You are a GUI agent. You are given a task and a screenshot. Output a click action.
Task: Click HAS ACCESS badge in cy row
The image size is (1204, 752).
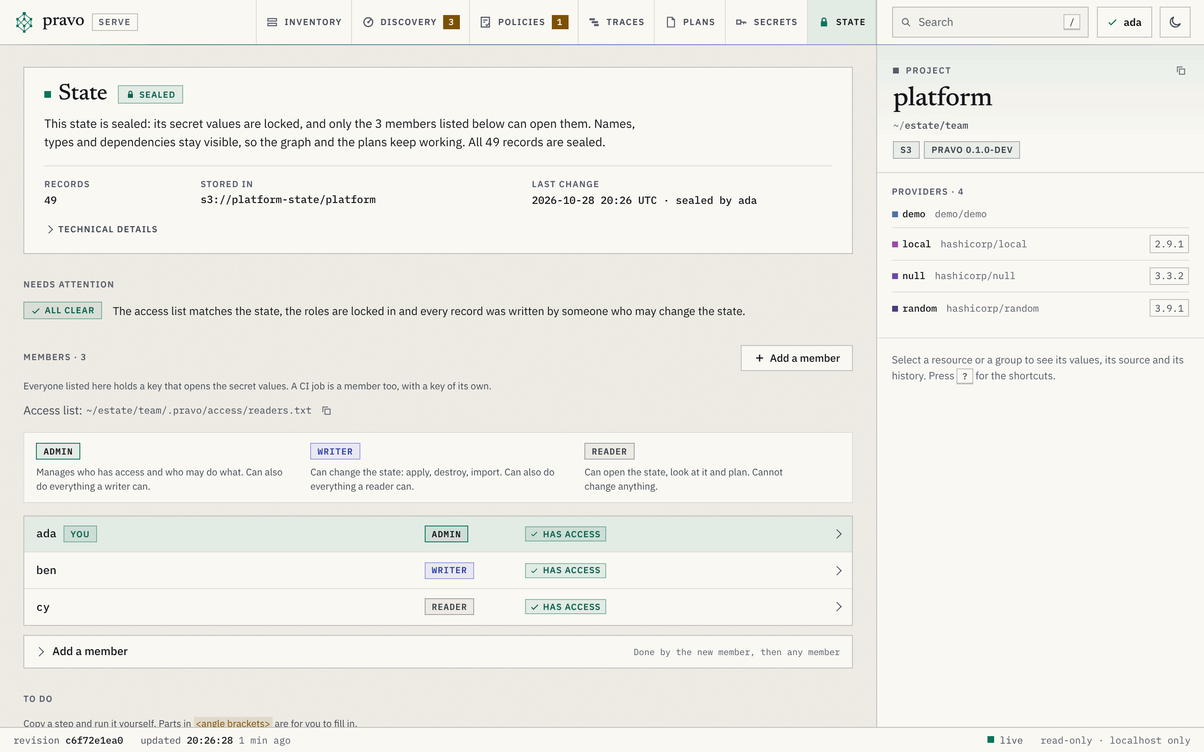pos(565,607)
